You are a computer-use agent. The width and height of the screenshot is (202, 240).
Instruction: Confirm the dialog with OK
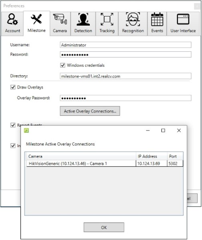point(104,227)
